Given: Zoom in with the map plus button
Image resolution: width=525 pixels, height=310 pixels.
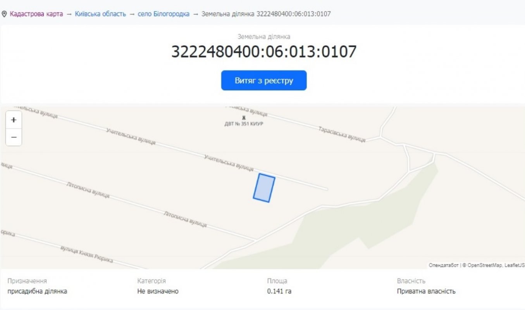Looking at the screenshot, I should (x=14, y=120).
